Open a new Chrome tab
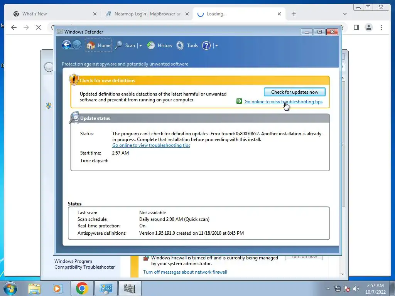The width and height of the screenshot is (395, 296). click(x=294, y=14)
